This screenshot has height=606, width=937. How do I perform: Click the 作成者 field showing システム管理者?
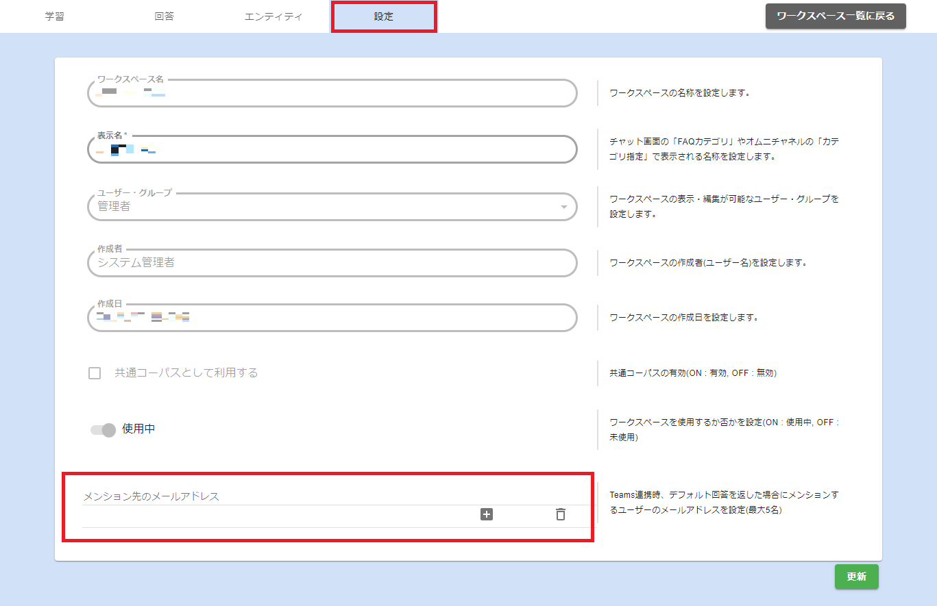[x=332, y=262]
